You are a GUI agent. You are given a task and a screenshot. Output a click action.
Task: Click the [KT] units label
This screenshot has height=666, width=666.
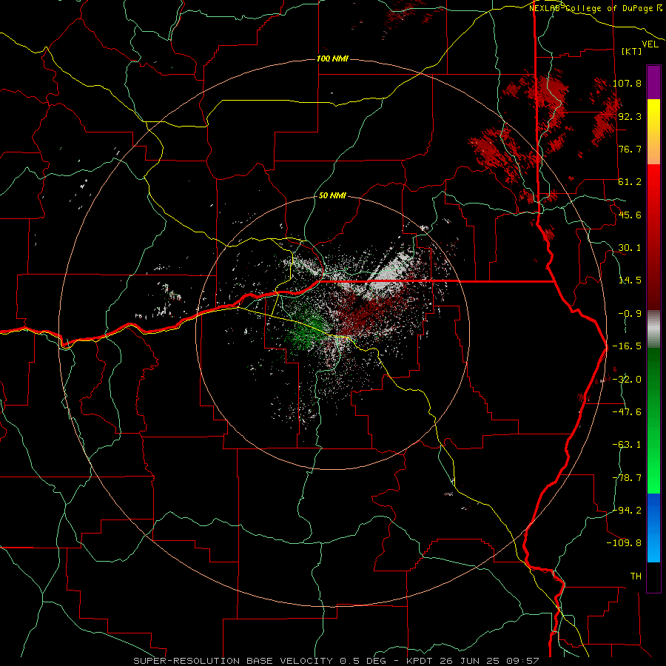(631, 51)
